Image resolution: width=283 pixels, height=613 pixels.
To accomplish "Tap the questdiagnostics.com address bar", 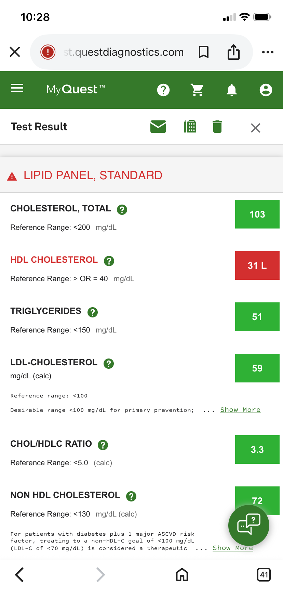I will click(x=123, y=52).
